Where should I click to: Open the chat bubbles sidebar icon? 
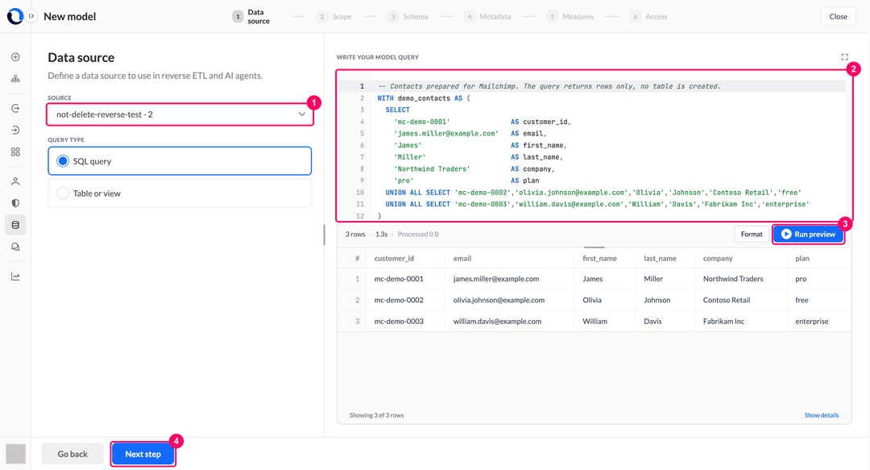click(15, 247)
